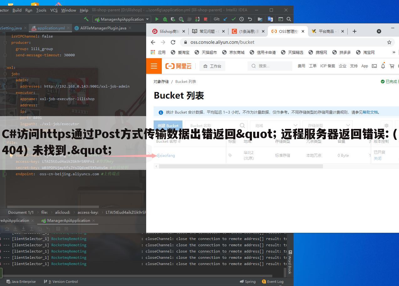Switch to the (1条消息) Chrome tab

(248, 31)
